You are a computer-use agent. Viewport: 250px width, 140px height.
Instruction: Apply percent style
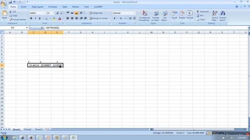coord(121,18)
